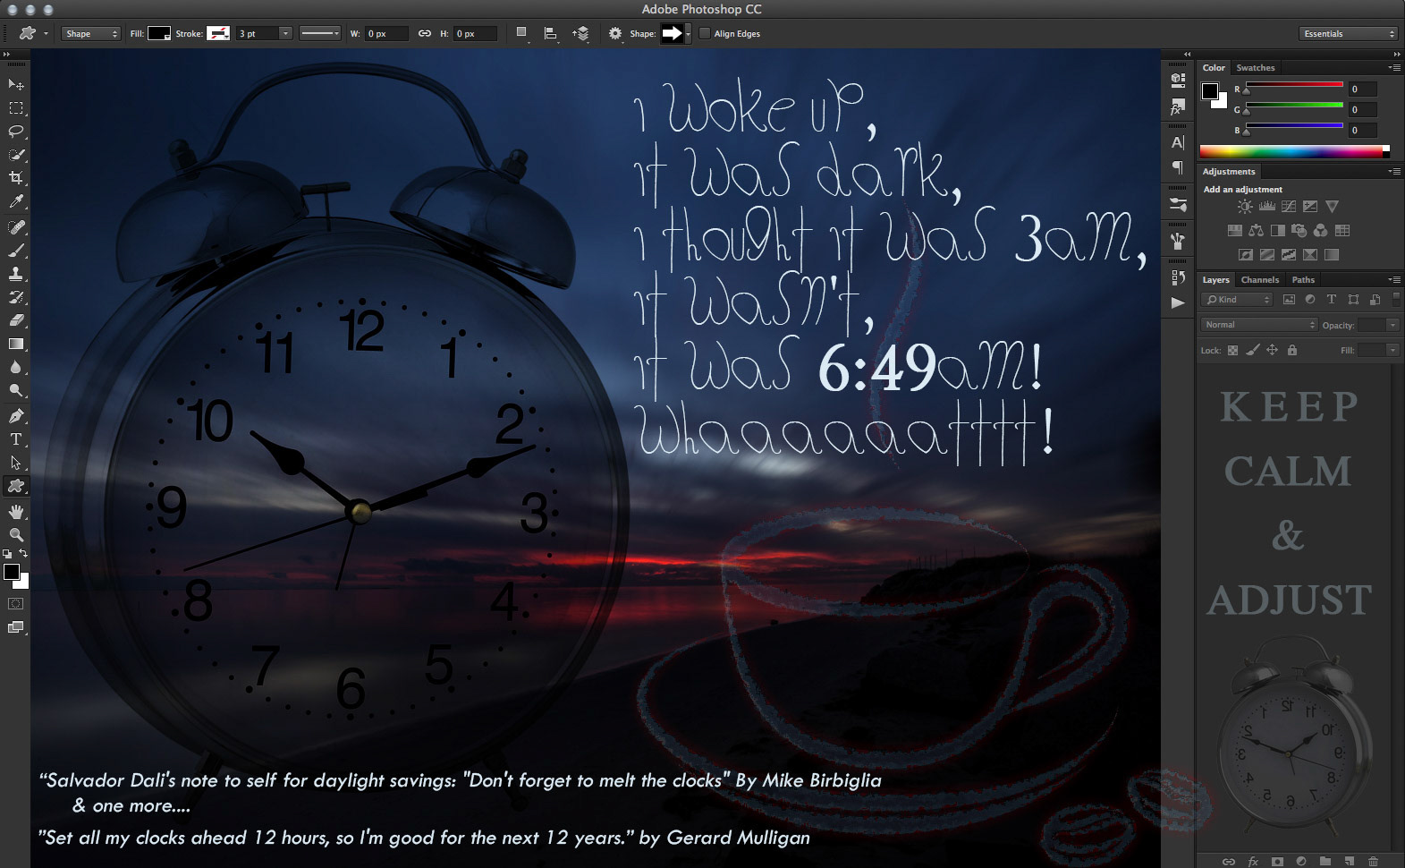Select the Clone Stamp tool
The width and height of the screenshot is (1405, 868).
[x=16, y=274]
